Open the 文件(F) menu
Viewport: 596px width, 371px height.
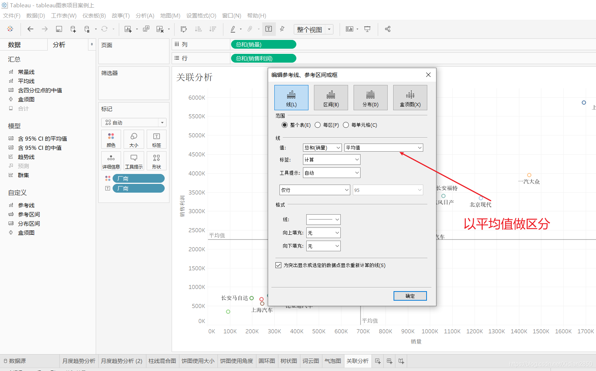pyautogui.click(x=12, y=15)
